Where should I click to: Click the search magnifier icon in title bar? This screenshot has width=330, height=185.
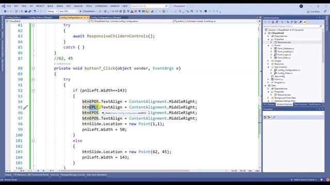click(166, 6)
